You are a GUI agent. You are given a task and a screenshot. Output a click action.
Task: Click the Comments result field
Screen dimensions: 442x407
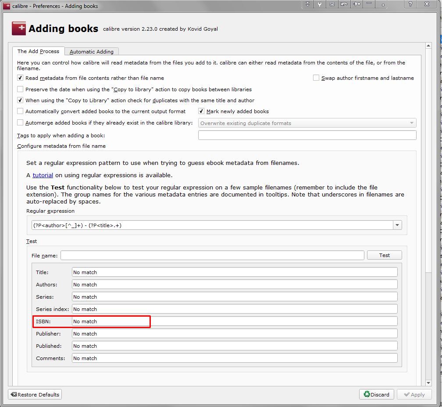point(235,358)
